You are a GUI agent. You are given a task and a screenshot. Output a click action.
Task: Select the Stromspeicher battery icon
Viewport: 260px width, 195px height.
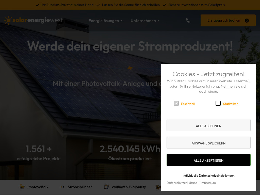point(62,187)
